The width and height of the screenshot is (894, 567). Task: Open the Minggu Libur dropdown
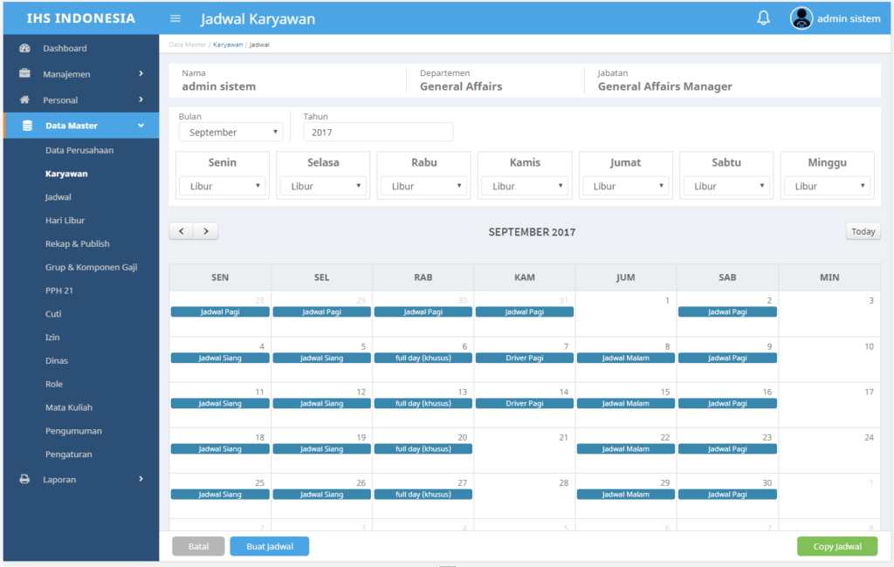click(827, 185)
